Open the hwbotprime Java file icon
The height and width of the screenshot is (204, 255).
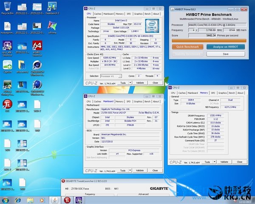[x=7, y=28]
